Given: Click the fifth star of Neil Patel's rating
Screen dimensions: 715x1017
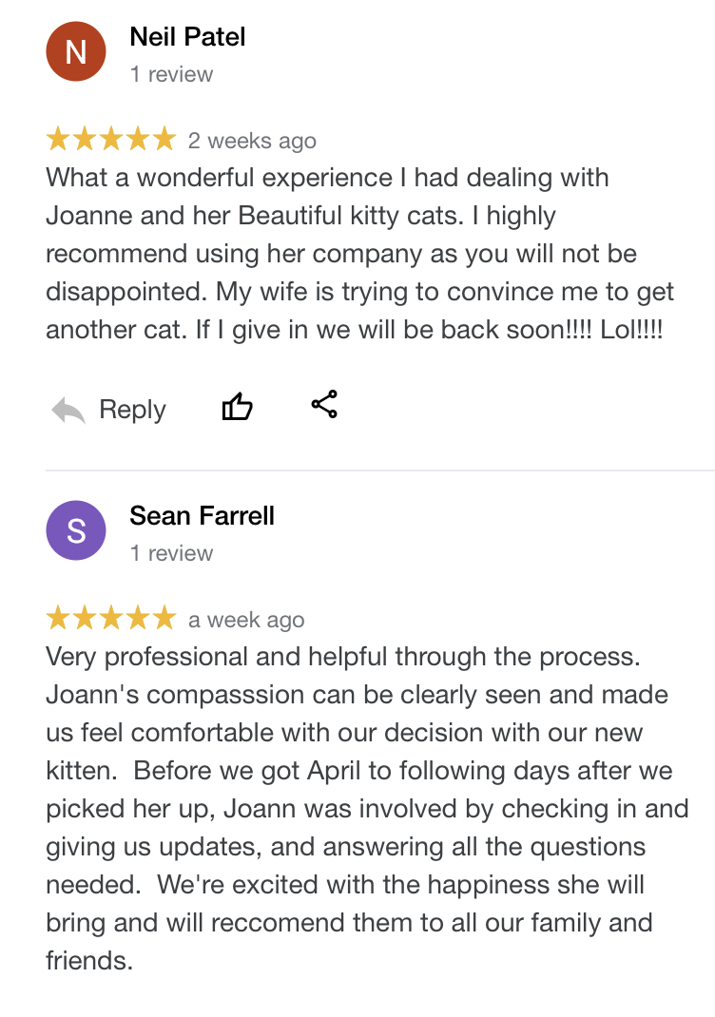Looking at the screenshot, I should tap(164, 140).
